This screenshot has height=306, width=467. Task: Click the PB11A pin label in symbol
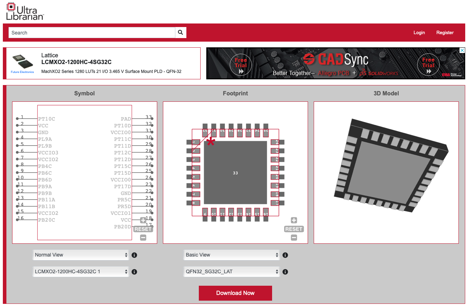[47, 200]
